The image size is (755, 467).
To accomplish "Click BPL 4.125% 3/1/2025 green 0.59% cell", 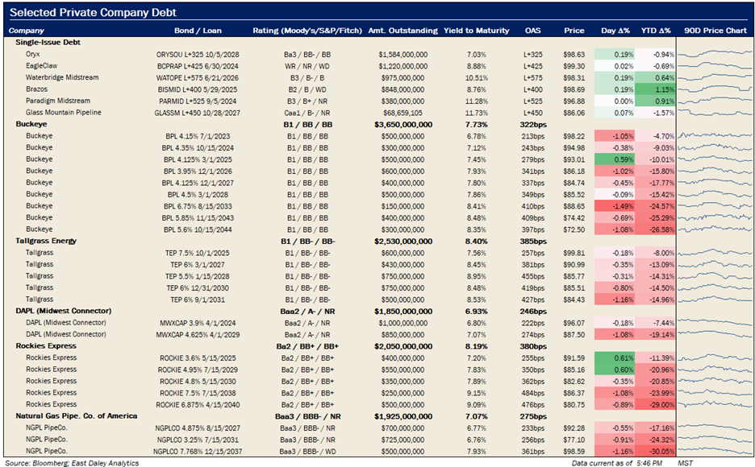I will [x=615, y=159].
